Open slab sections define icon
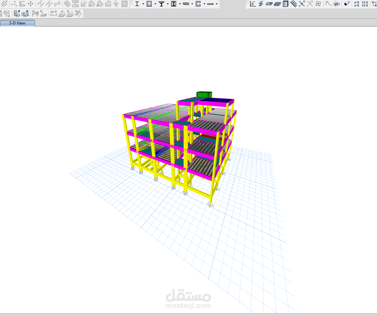Viewport: 377px width, 316px height. [x=269, y=4]
